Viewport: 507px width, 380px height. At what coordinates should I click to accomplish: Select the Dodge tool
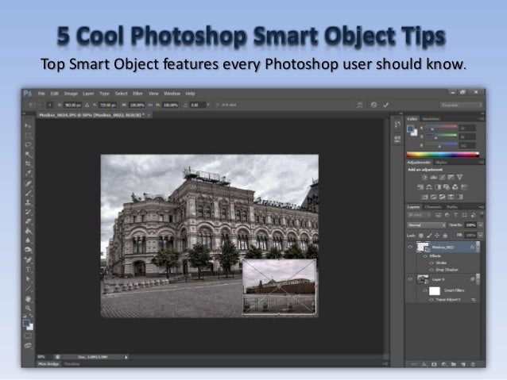coord(28,250)
